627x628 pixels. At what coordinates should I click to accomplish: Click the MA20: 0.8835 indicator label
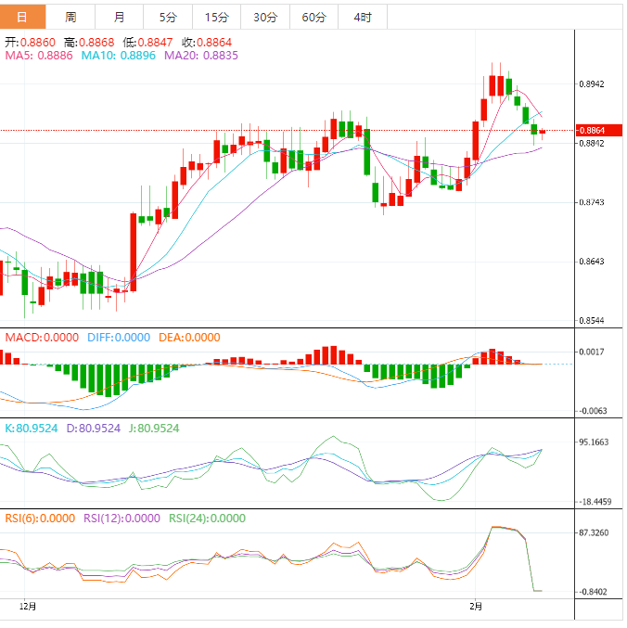(200, 56)
